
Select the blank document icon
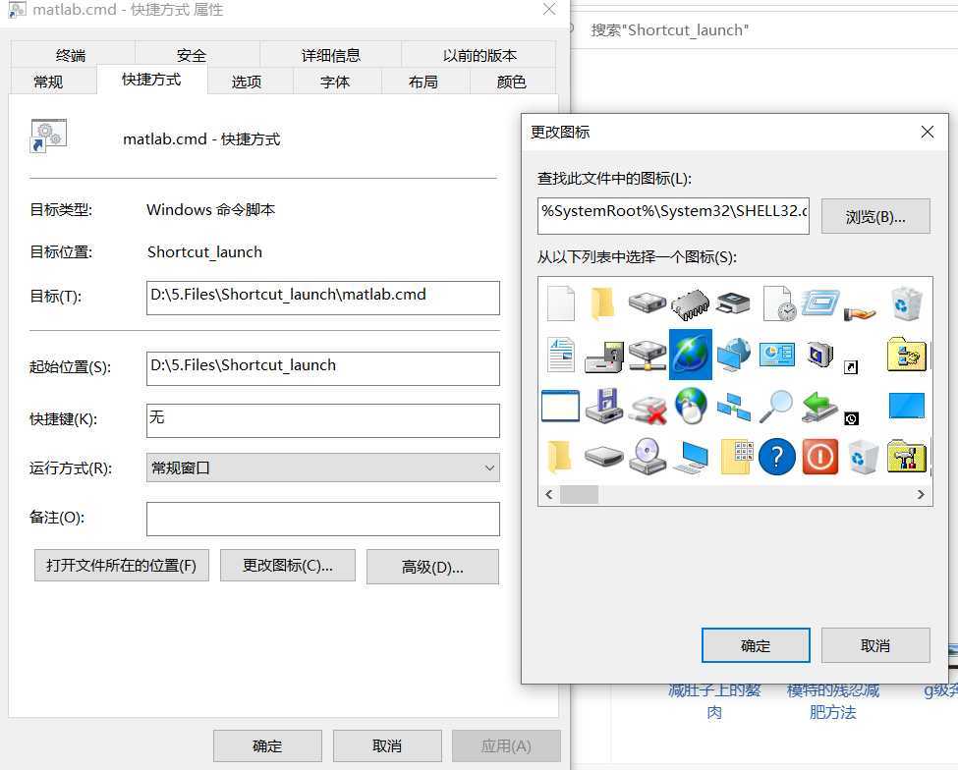click(561, 303)
